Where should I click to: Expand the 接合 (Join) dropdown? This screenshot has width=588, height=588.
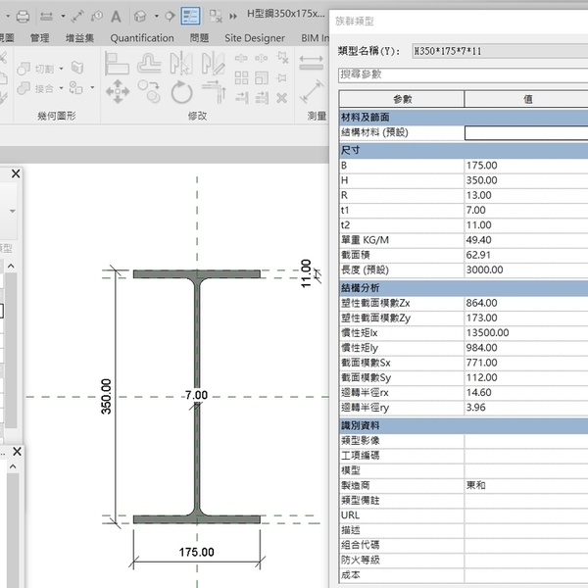61,88
